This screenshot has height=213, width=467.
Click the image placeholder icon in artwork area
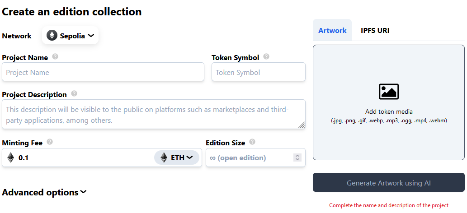(x=389, y=92)
